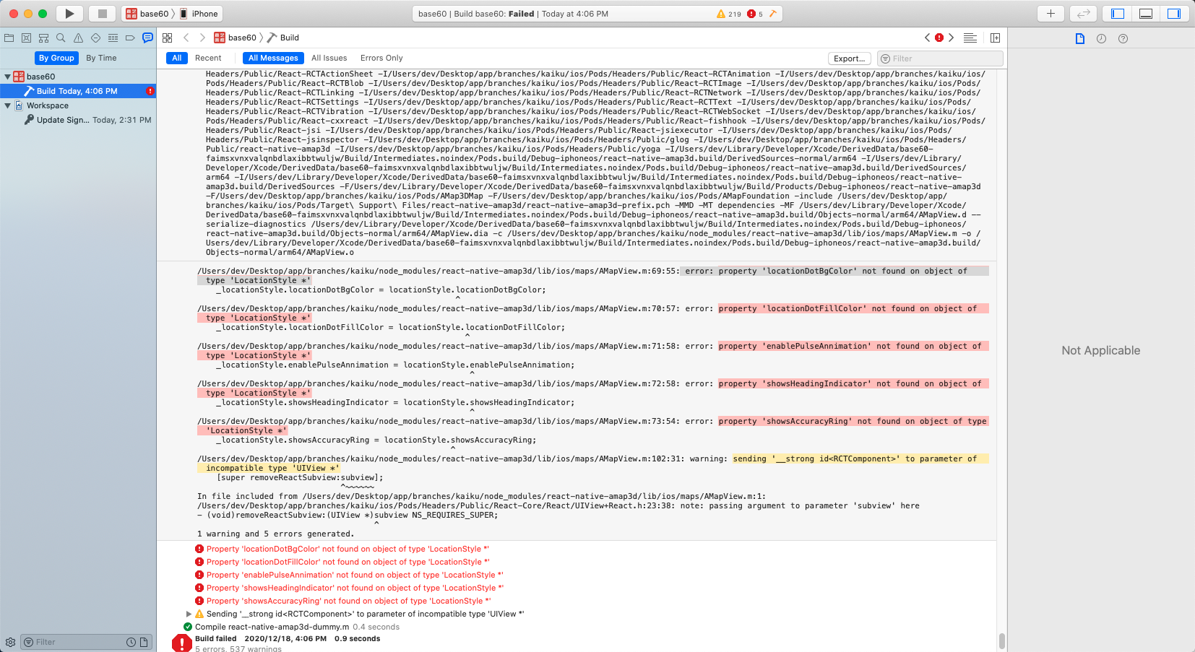Toggle the code review arrows button
This screenshot has width=1195, height=652.
point(1084,14)
